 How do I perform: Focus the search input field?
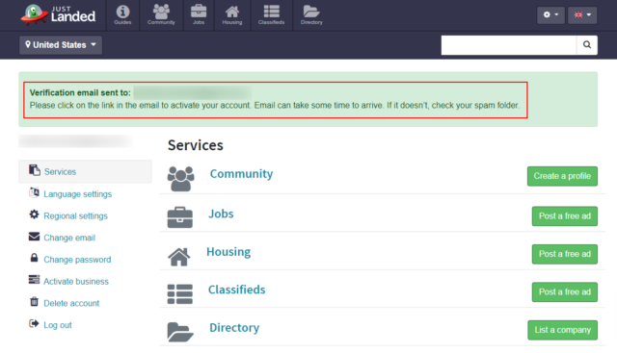tap(509, 45)
